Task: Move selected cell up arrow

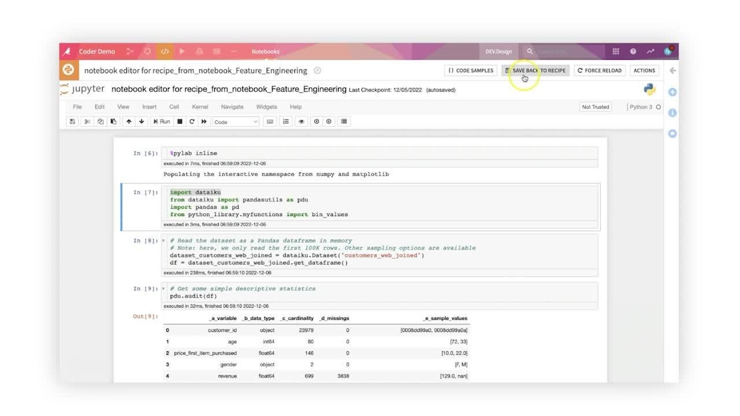Action: click(129, 121)
